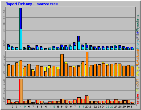This screenshot has width=141, height=110.
Task: Click the red transfer bar for day 4
Action: coord(20,91)
